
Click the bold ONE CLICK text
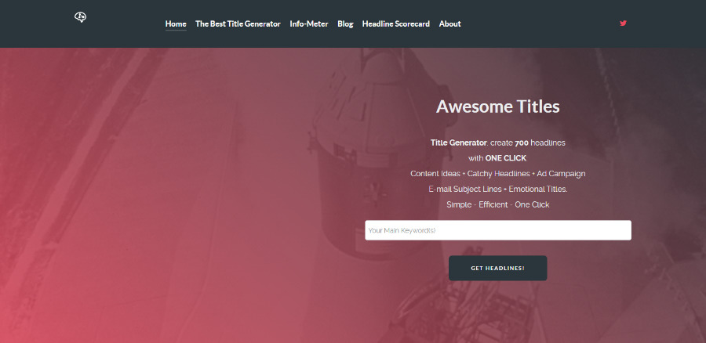pyautogui.click(x=506, y=158)
